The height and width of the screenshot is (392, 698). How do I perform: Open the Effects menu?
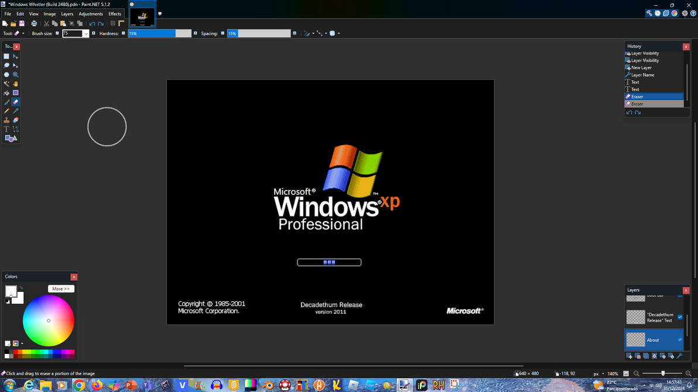click(114, 14)
